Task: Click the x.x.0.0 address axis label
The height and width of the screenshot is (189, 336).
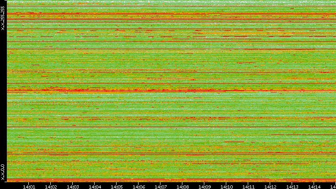Action: click(x=3, y=172)
